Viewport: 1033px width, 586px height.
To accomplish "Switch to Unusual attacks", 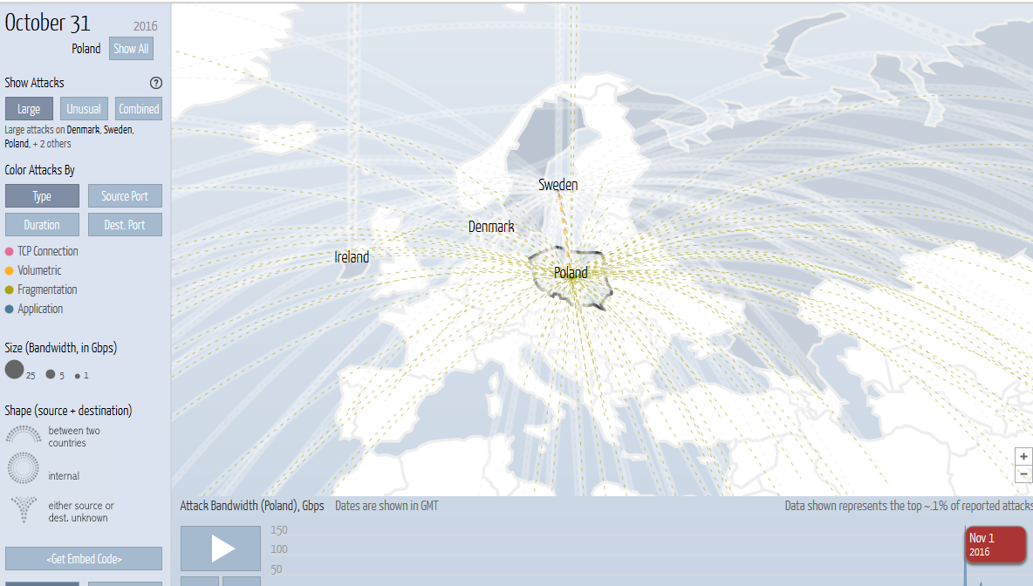I will coord(84,109).
